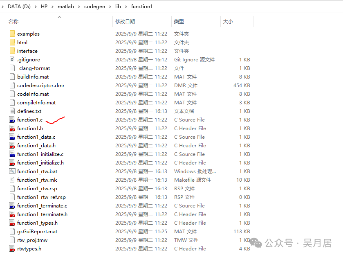The height and width of the screenshot is (257, 343).
Task: Select the codedescriptor.dmr file name
Action: (41, 86)
